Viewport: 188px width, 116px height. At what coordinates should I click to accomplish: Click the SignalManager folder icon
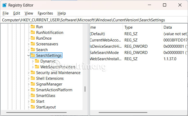point(33,84)
